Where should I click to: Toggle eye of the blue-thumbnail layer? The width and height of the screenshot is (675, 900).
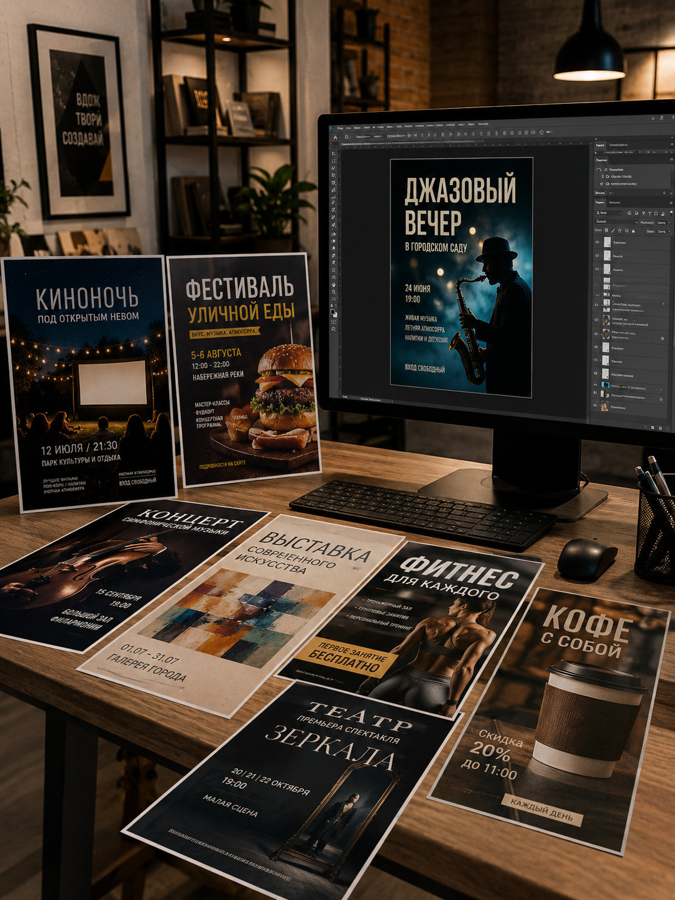coord(595,385)
